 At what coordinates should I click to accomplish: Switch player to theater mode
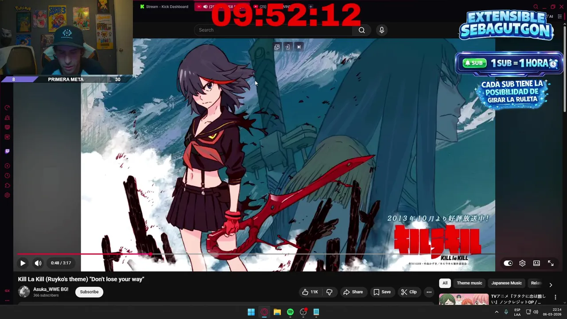[x=536, y=263]
